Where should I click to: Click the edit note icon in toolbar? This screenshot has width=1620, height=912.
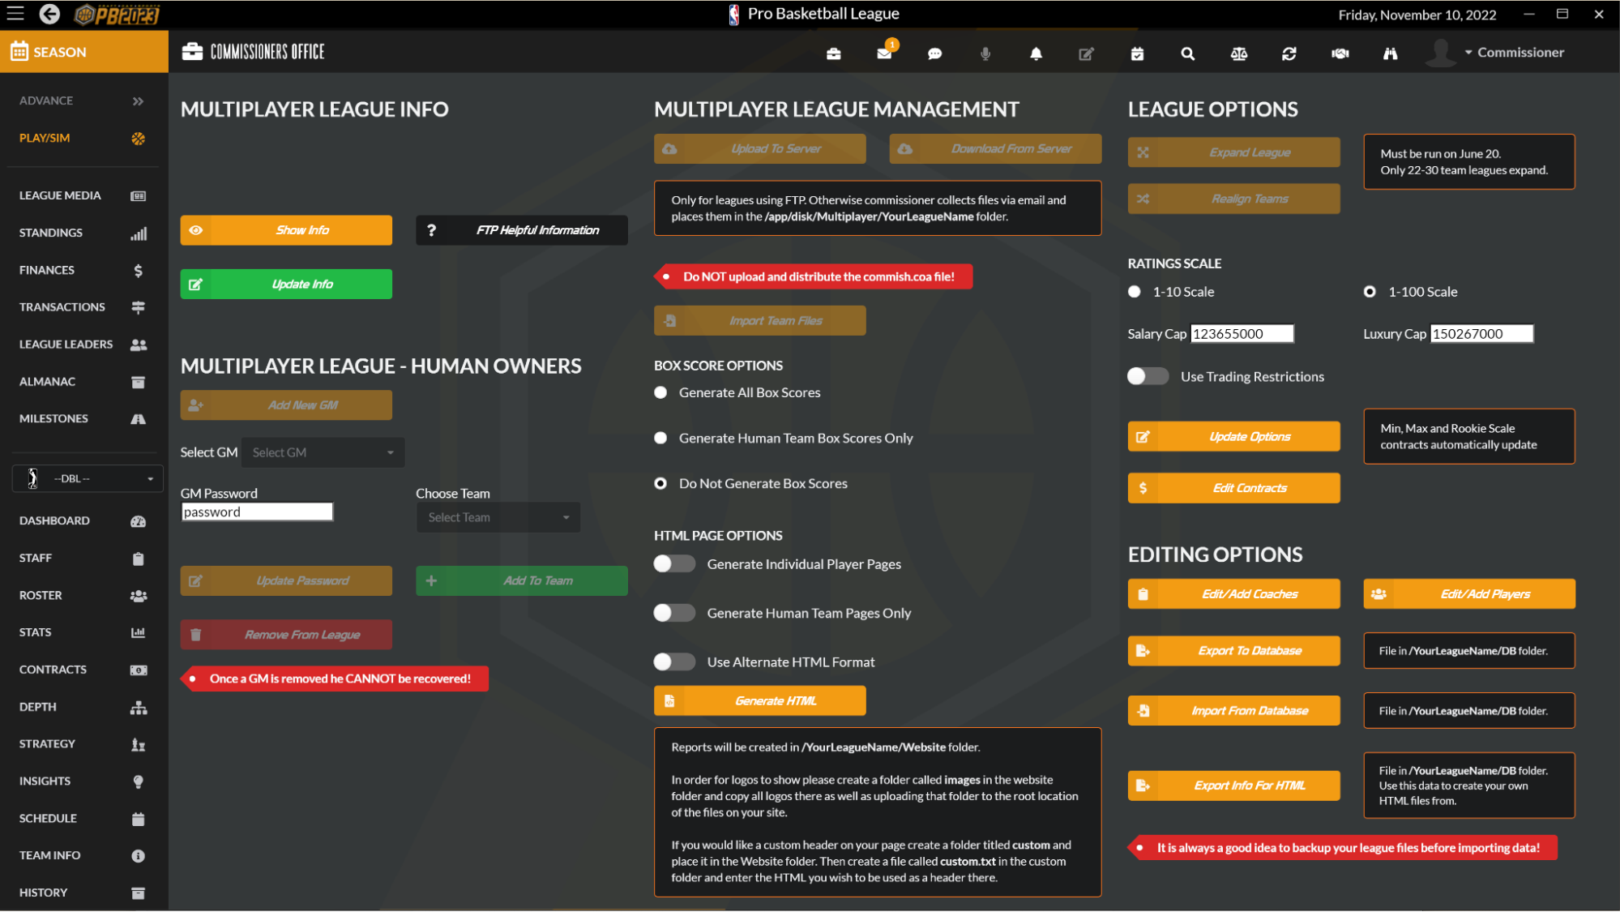point(1087,54)
